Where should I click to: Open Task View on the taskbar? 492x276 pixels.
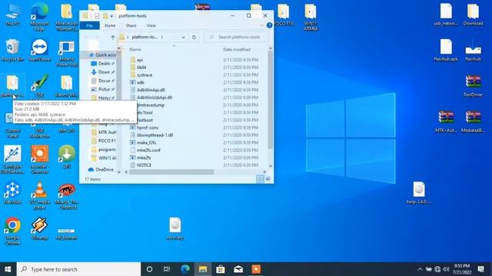point(167,269)
